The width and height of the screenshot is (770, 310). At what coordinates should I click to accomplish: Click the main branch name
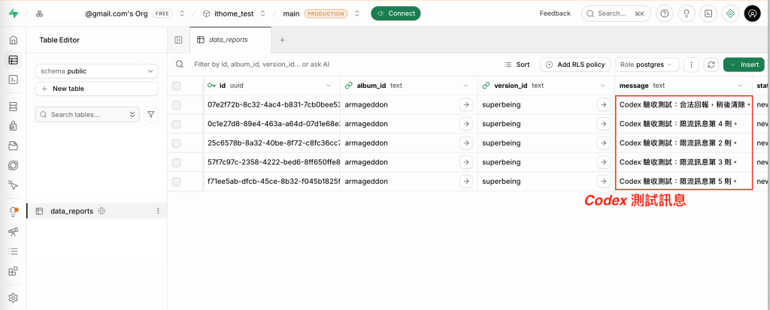coord(291,14)
